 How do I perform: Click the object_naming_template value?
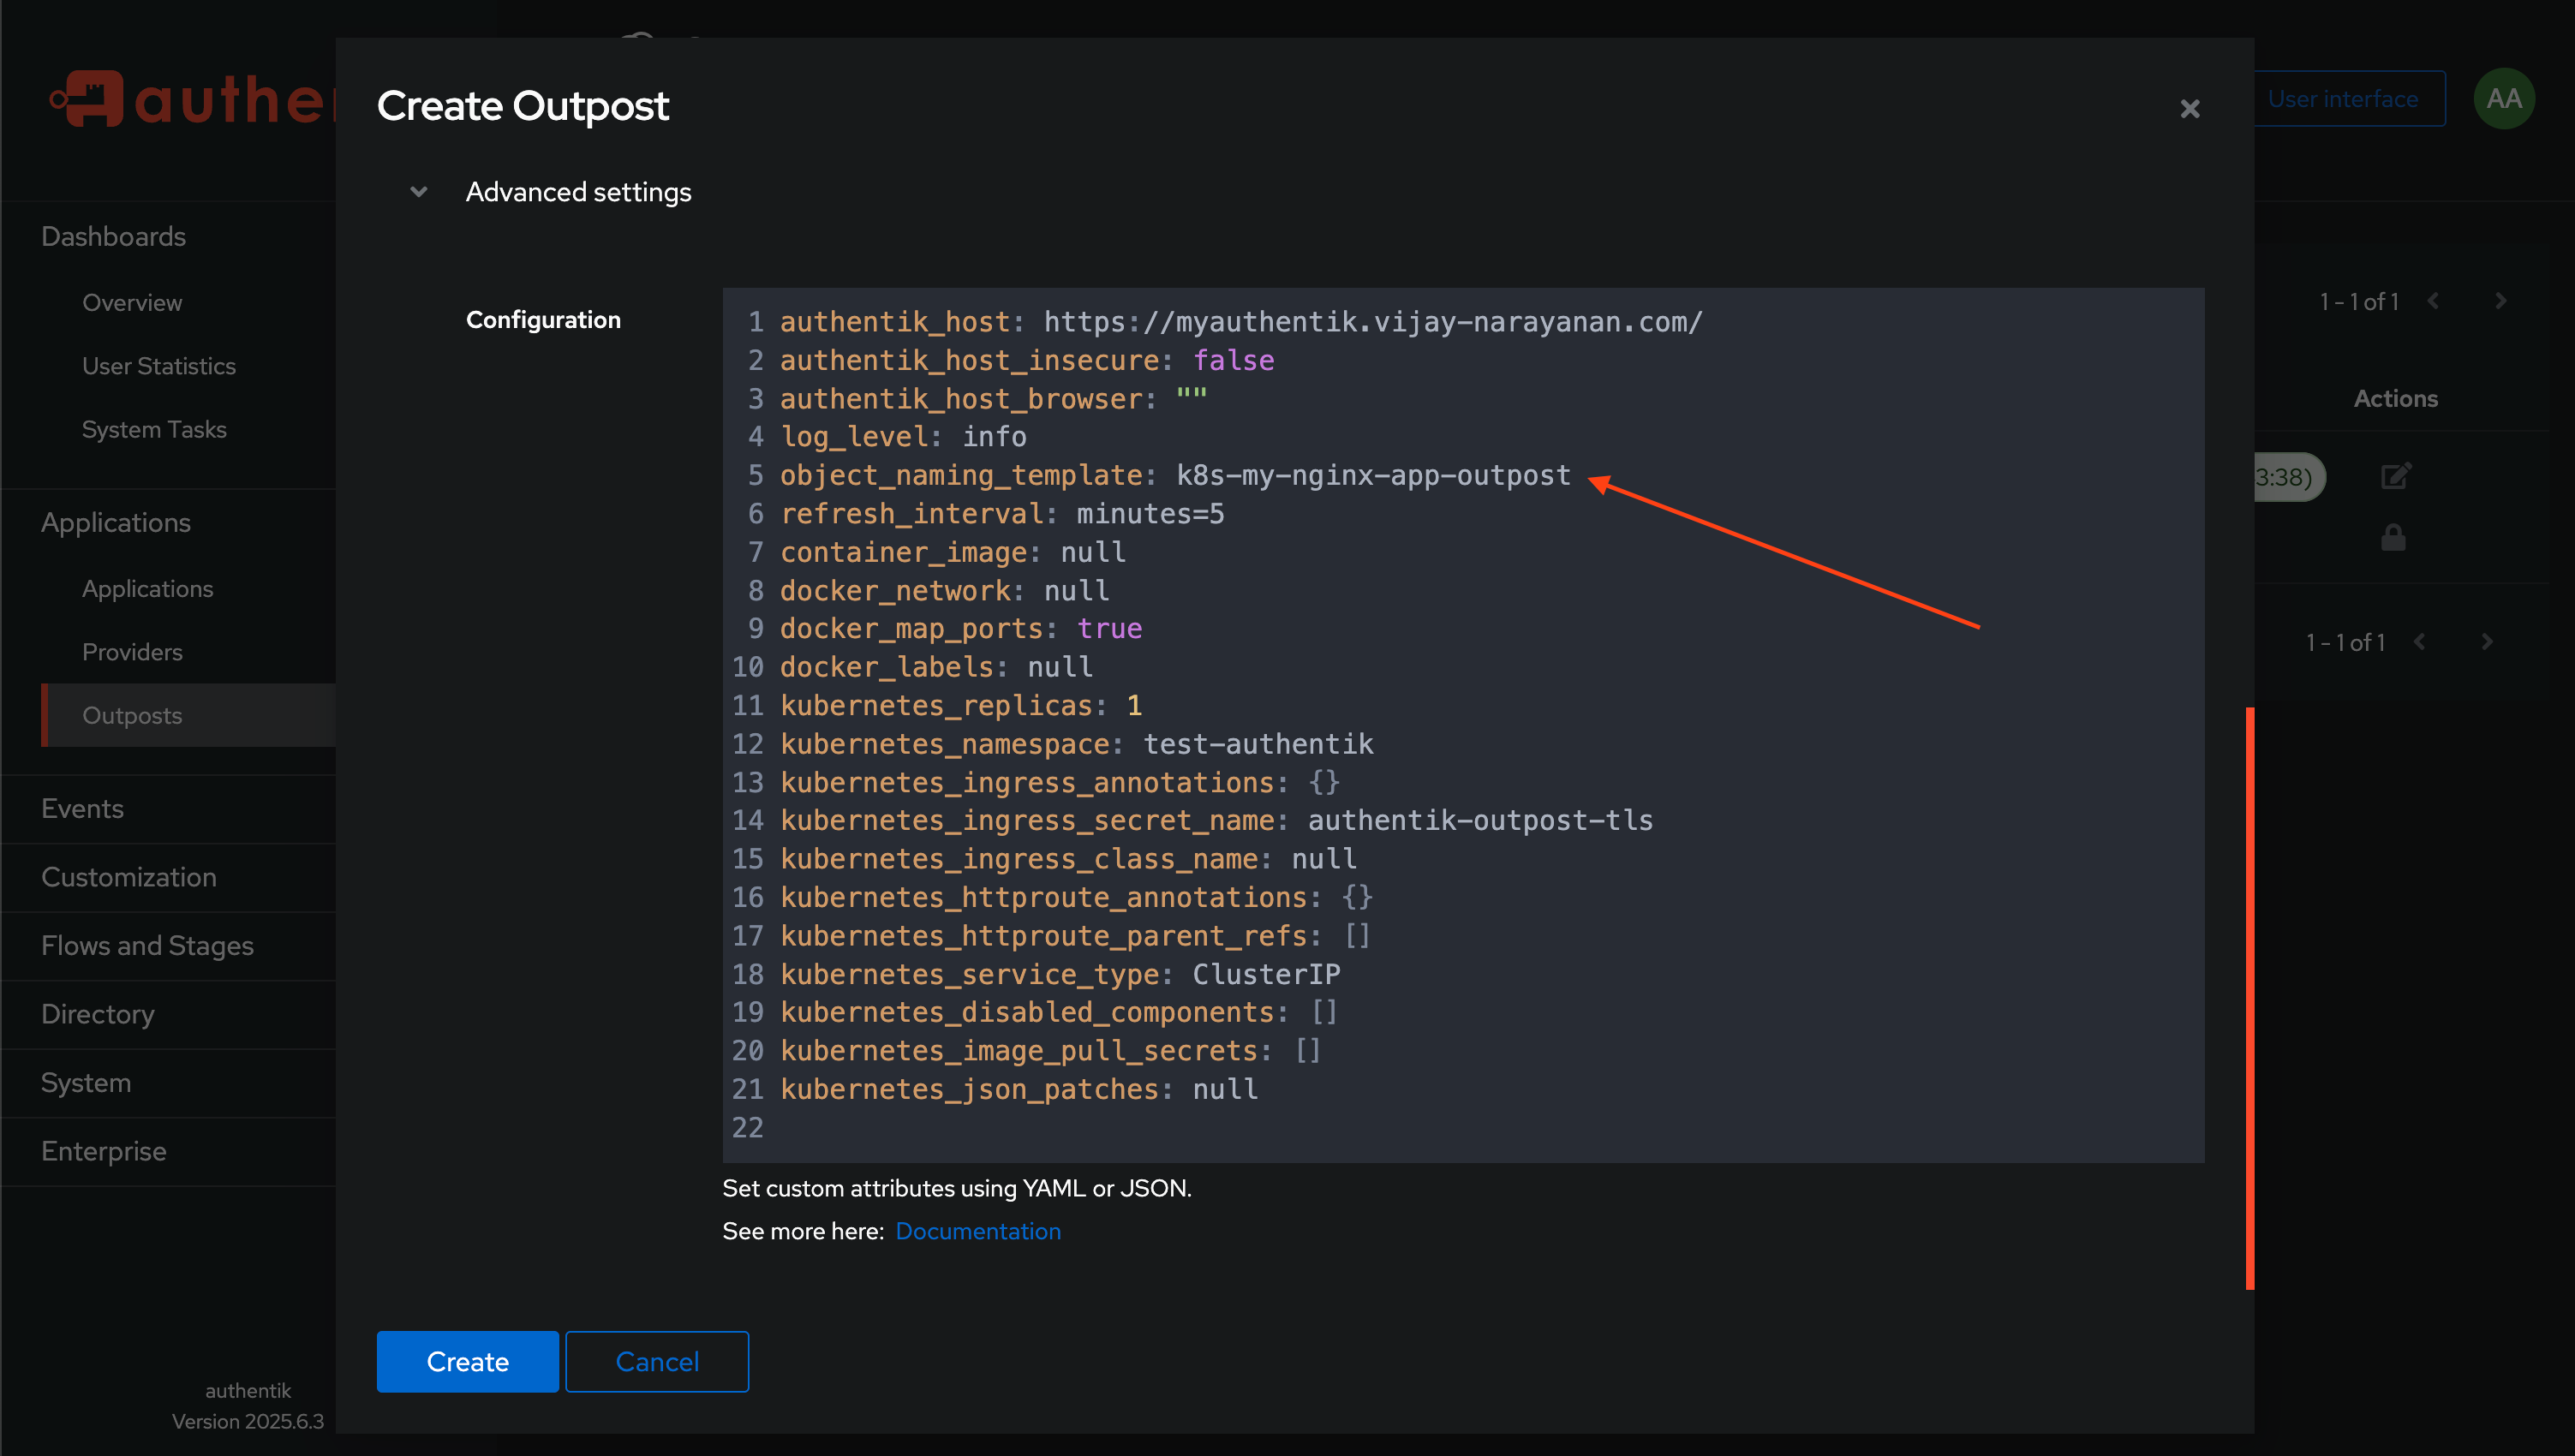click(1373, 475)
